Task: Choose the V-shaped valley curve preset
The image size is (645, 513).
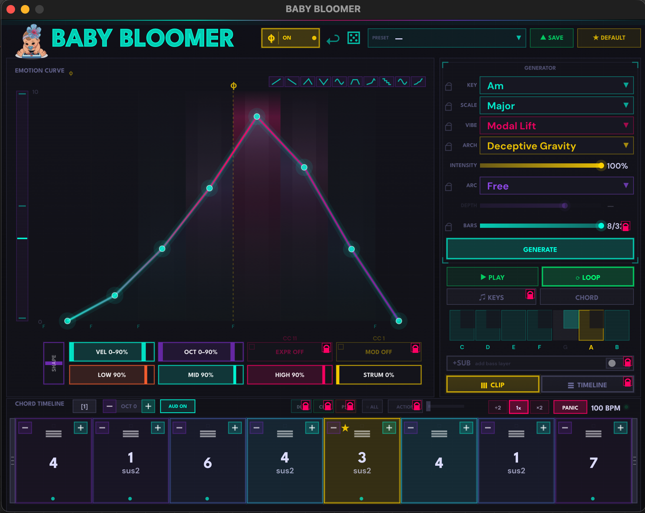Action: [x=324, y=82]
